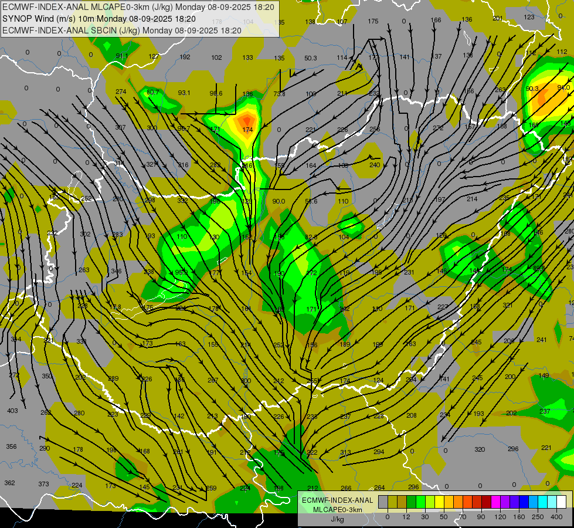Pick the brownish-olive swatch above label 12
Screen dimensions: 574x528
[x=402, y=502]
